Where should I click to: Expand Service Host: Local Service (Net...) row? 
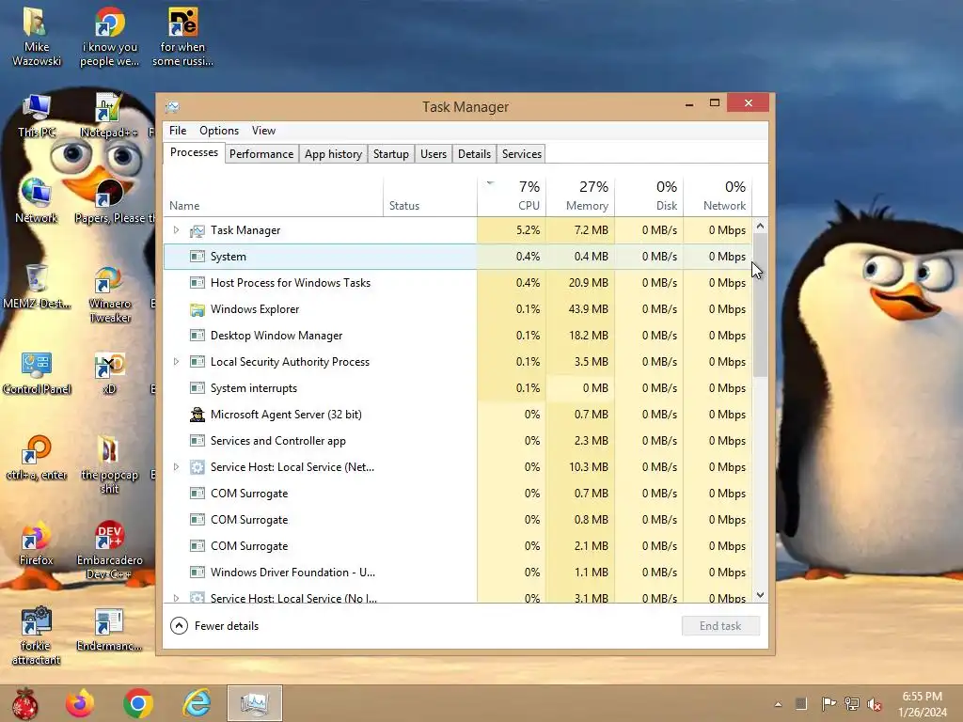[x=176, y=467]
